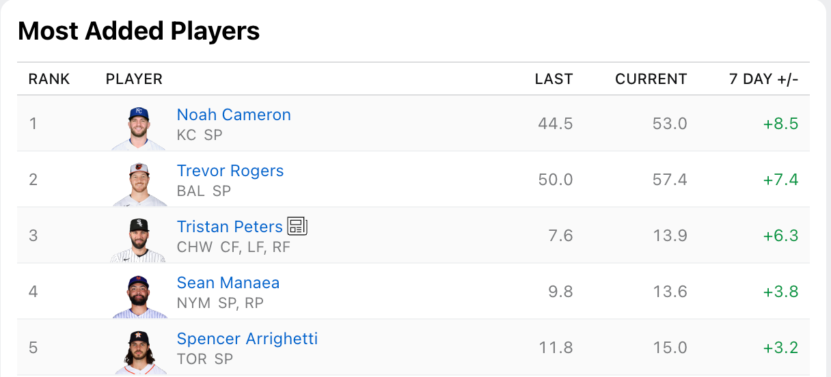The height and width of the screenshot is (377, 831).
Task: Select the PLAYER column header
Action: tap(134, 79)
